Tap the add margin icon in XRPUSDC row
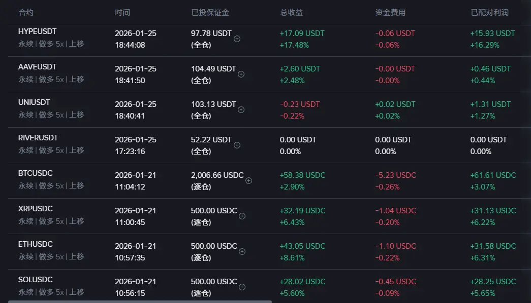The image size is (531, 303). click(x=242, y=216)
